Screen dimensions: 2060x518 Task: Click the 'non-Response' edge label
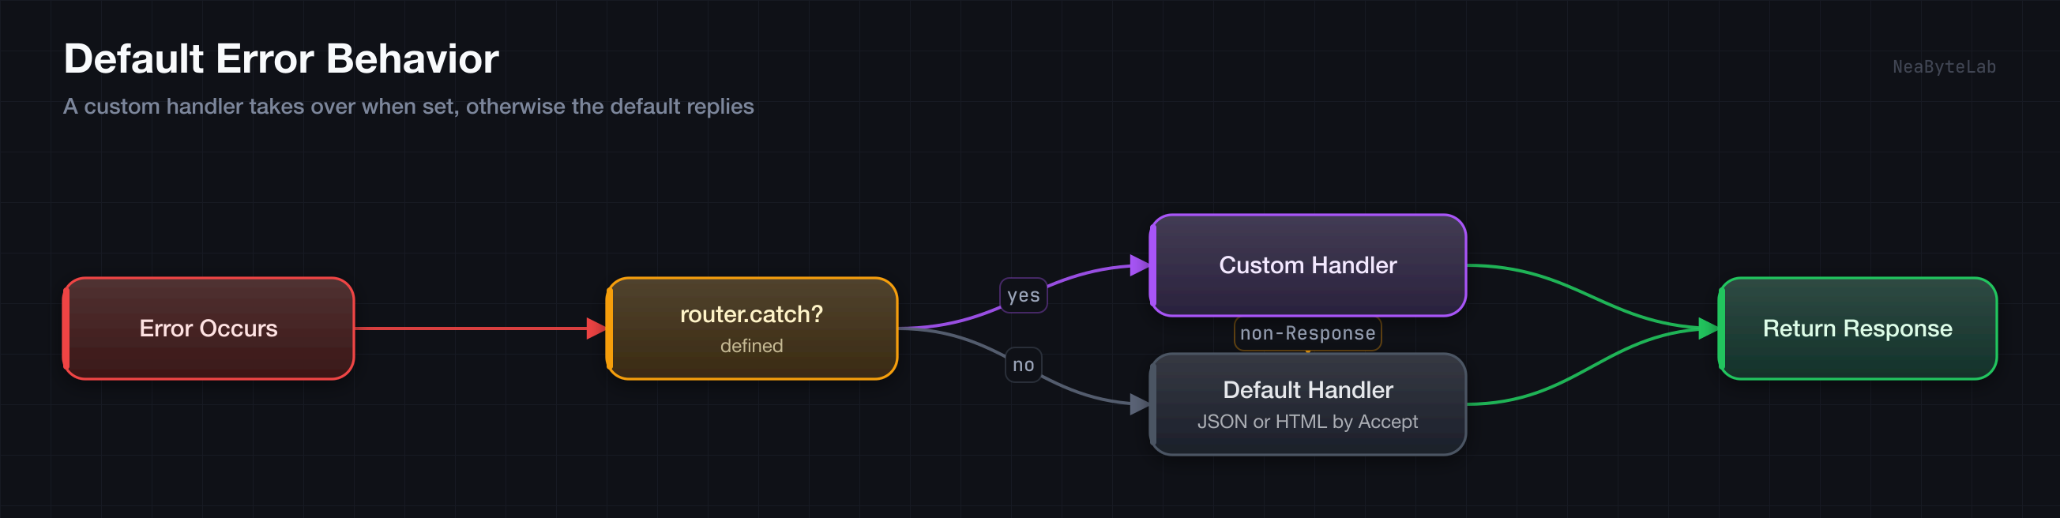1307,333
